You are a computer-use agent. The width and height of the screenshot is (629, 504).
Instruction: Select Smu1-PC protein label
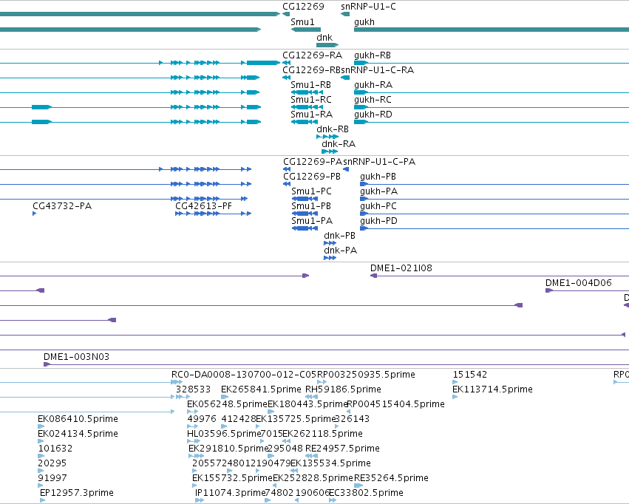tap(312, 191)
